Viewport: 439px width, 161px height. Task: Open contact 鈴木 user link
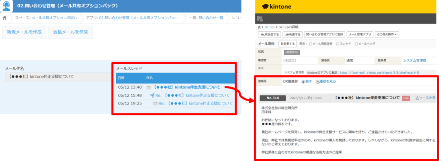tap(308, 81)
